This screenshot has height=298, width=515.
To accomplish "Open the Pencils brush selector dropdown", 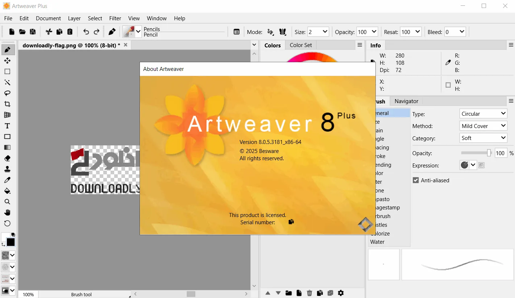I will point(138,32).
